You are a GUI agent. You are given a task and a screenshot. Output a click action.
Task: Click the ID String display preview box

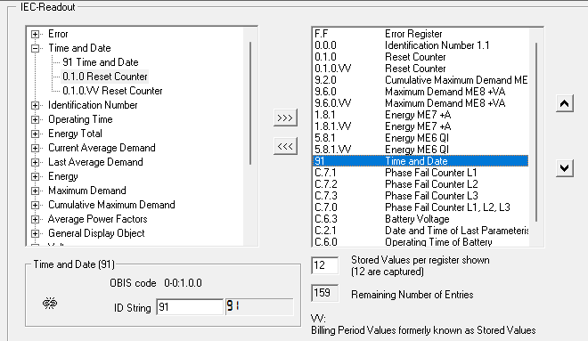[x=259, y=307]
